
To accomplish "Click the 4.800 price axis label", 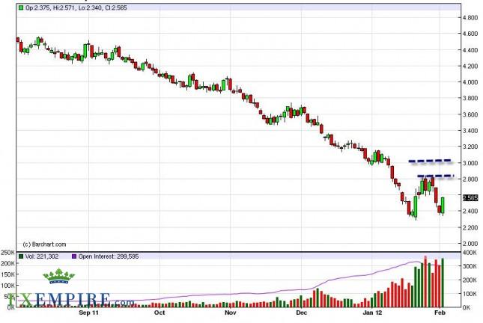I will [470, 18].
